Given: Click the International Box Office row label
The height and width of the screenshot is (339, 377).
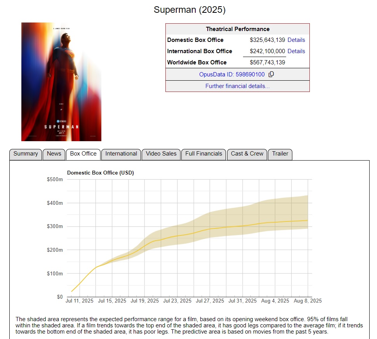Looking at the screenshot, I should (x=200, y=51).
